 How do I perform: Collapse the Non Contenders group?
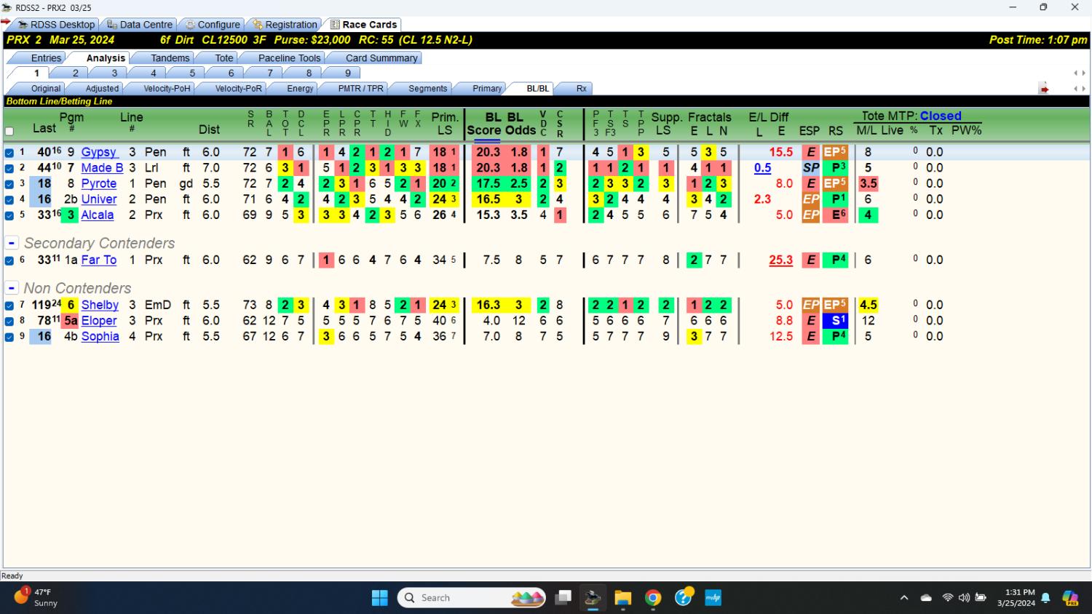tap(12, 288)
